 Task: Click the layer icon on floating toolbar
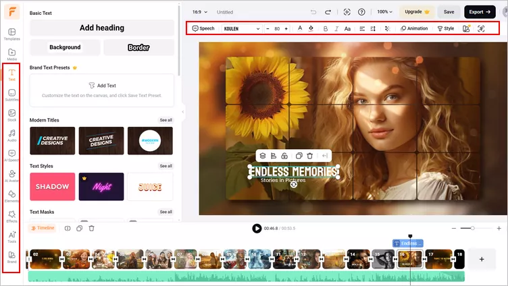pyautogui.click(x=263, y=156)
